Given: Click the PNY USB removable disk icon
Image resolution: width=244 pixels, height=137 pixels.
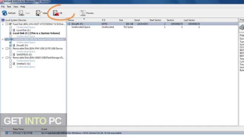Looking at the screenshot, I should (x=10, y=49).
